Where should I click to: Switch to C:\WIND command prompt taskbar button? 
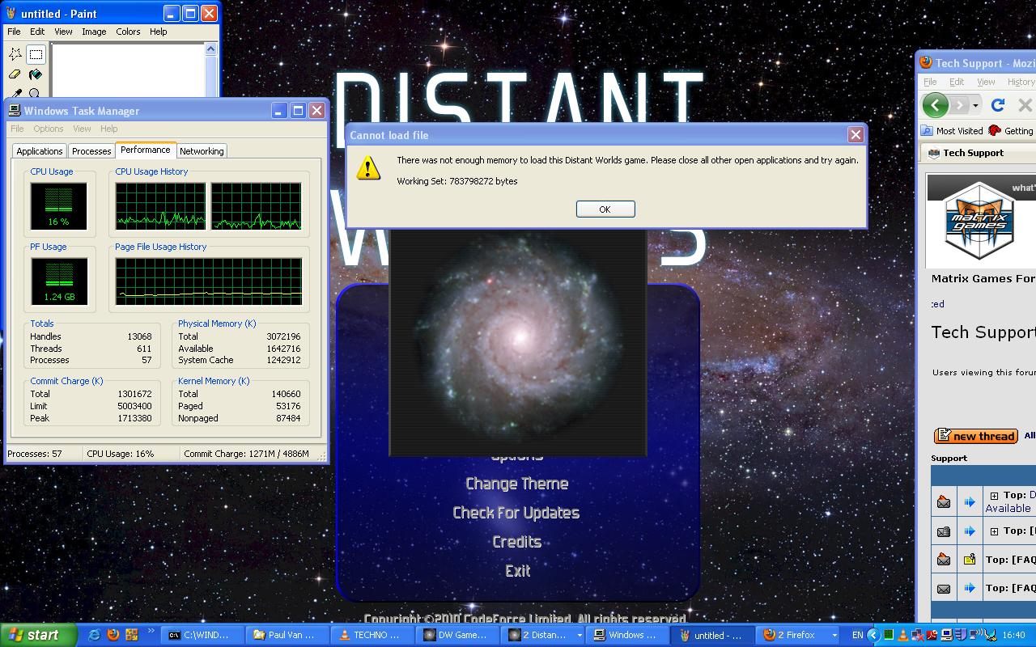202,635
